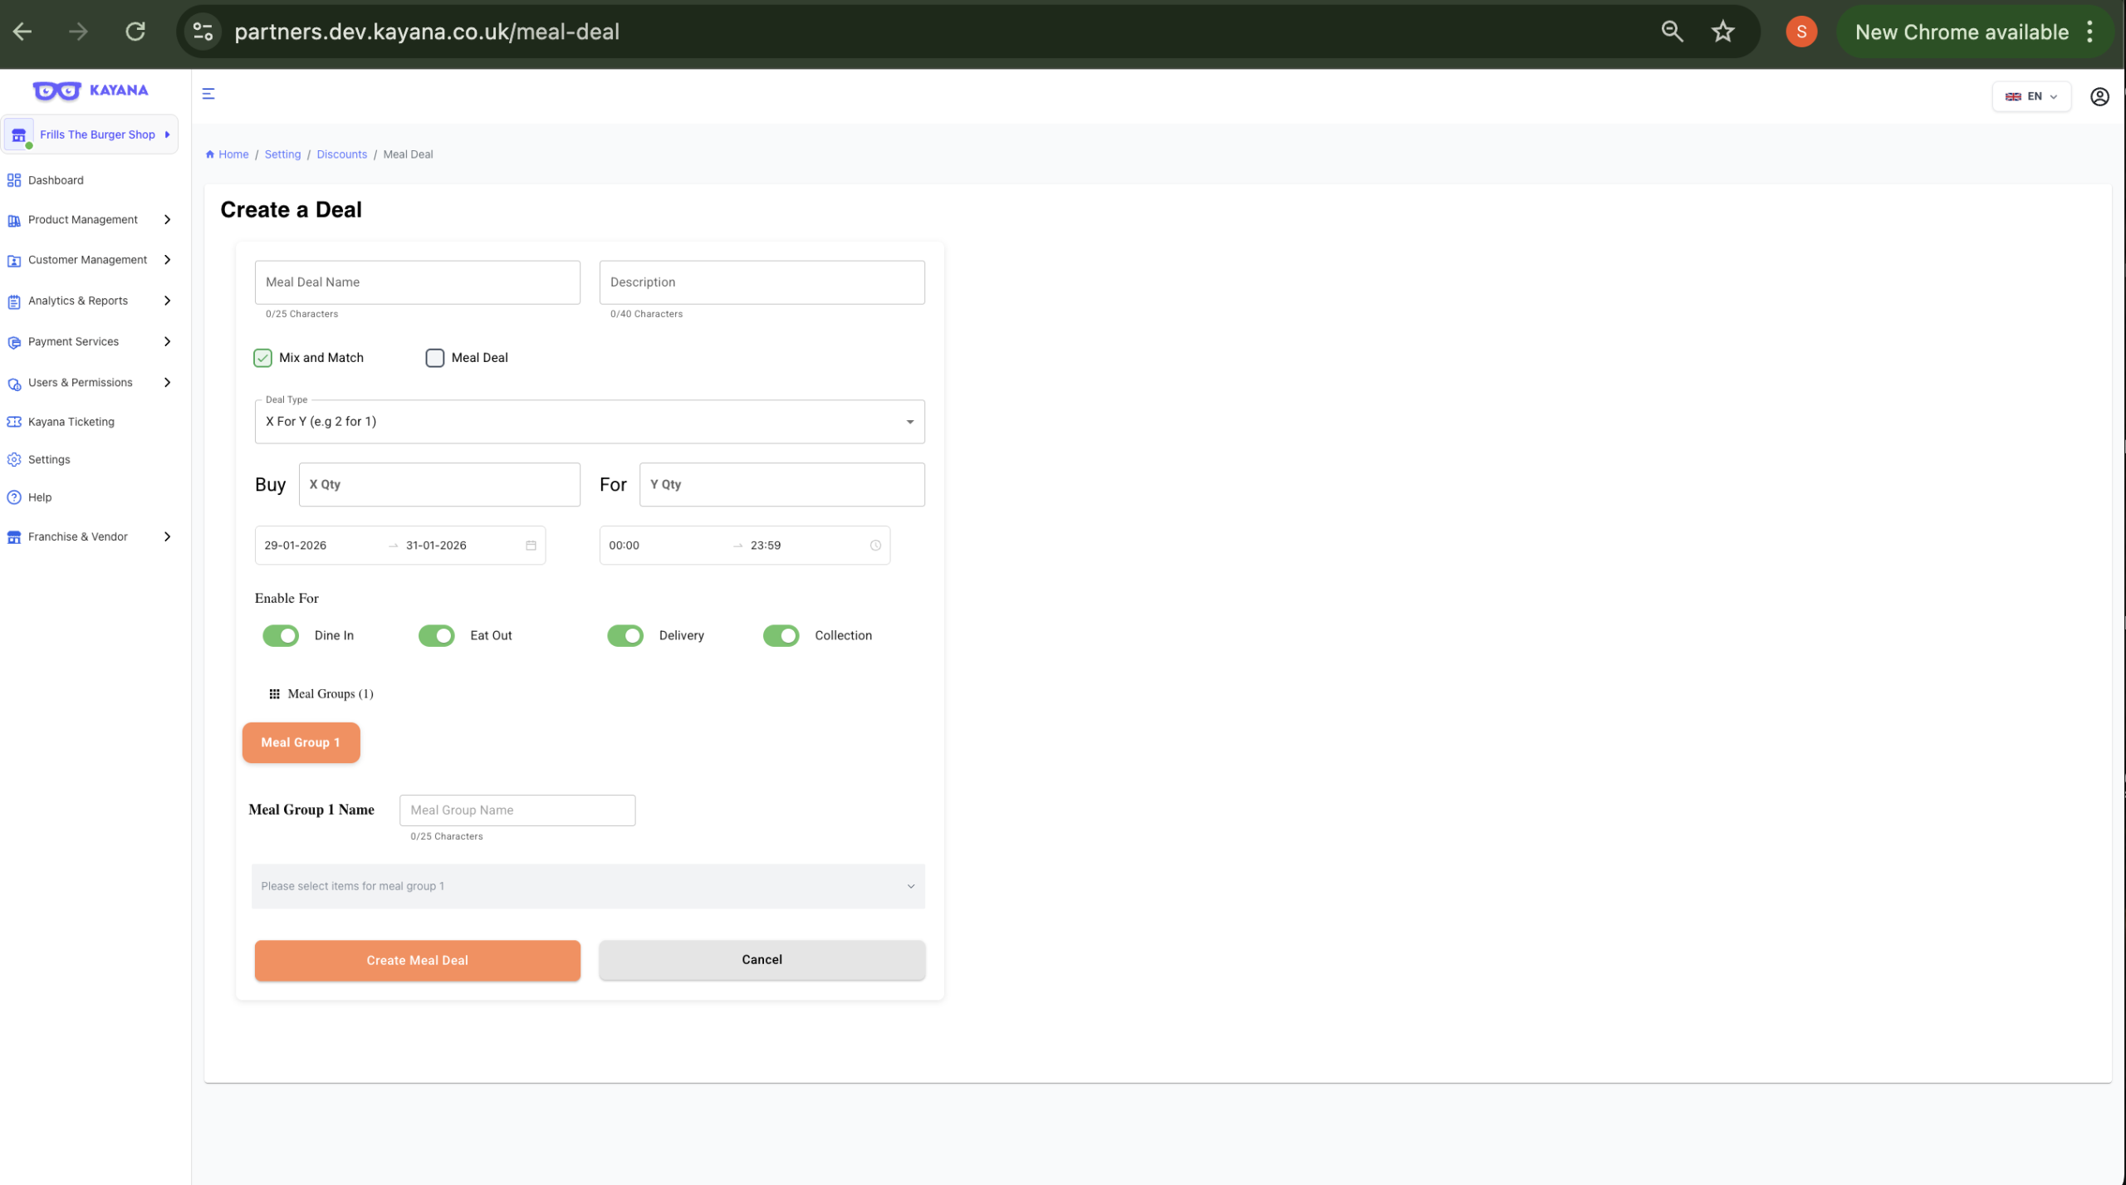Click the Frills The Burger Shop store icon

coord(19,135)
